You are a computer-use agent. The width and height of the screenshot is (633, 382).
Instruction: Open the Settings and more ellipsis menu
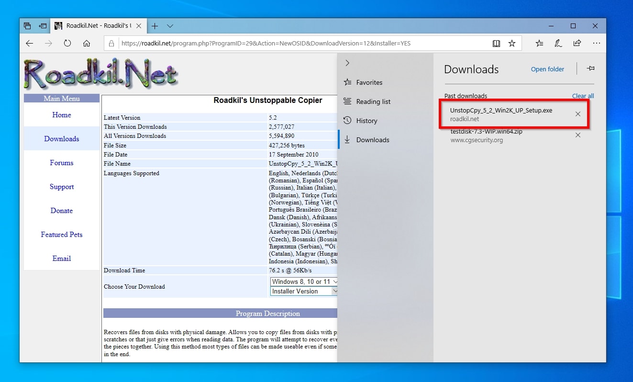tap(596, 43)
